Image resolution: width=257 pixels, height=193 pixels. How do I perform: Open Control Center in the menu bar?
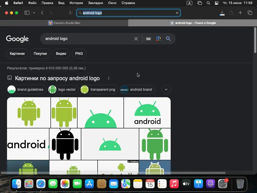tap(217, 3)
